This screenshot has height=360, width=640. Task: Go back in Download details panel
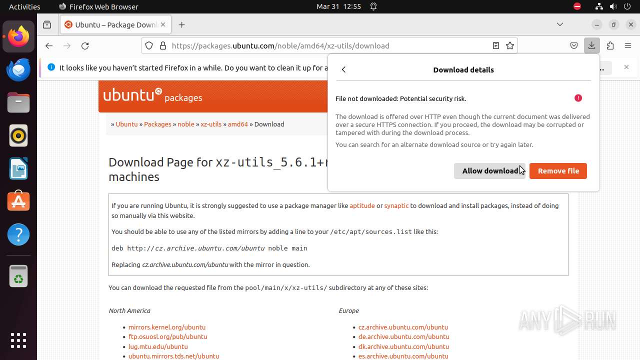343,69
